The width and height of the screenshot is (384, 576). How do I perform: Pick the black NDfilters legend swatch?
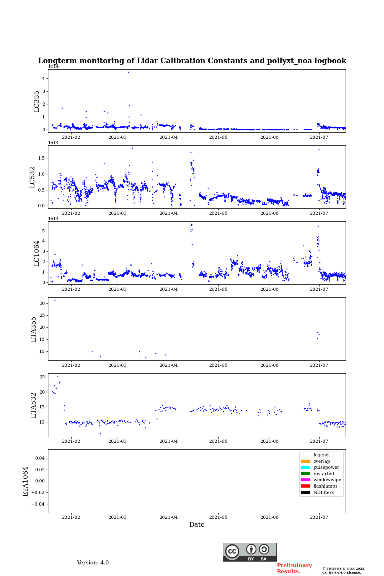(306, 492)
